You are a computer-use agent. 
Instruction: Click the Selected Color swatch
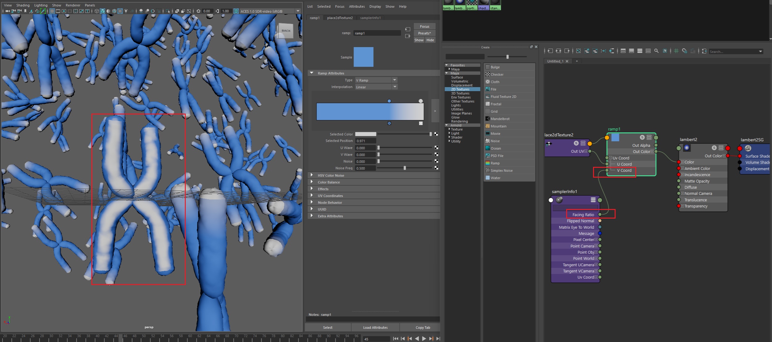(365, 134)
